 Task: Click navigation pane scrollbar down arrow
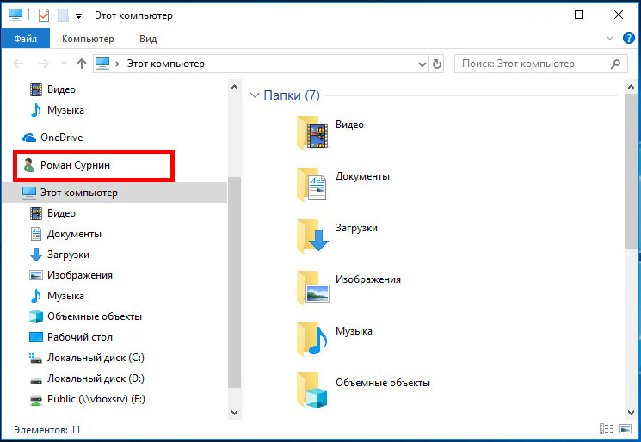pyautogui.click(x=234, y=413)
